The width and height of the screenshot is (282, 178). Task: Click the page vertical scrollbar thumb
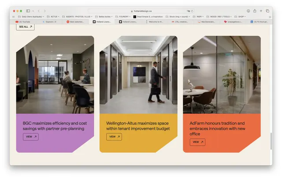[x=271, y=141]
